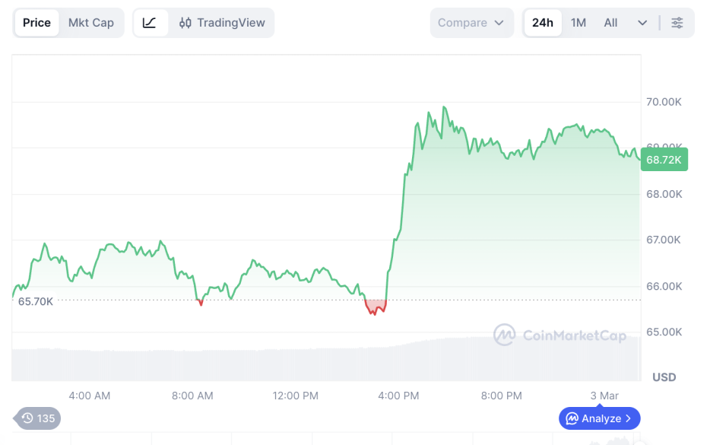710x445 pixels.
Task: Switch to Mkt Cap view
Action: 91,23
